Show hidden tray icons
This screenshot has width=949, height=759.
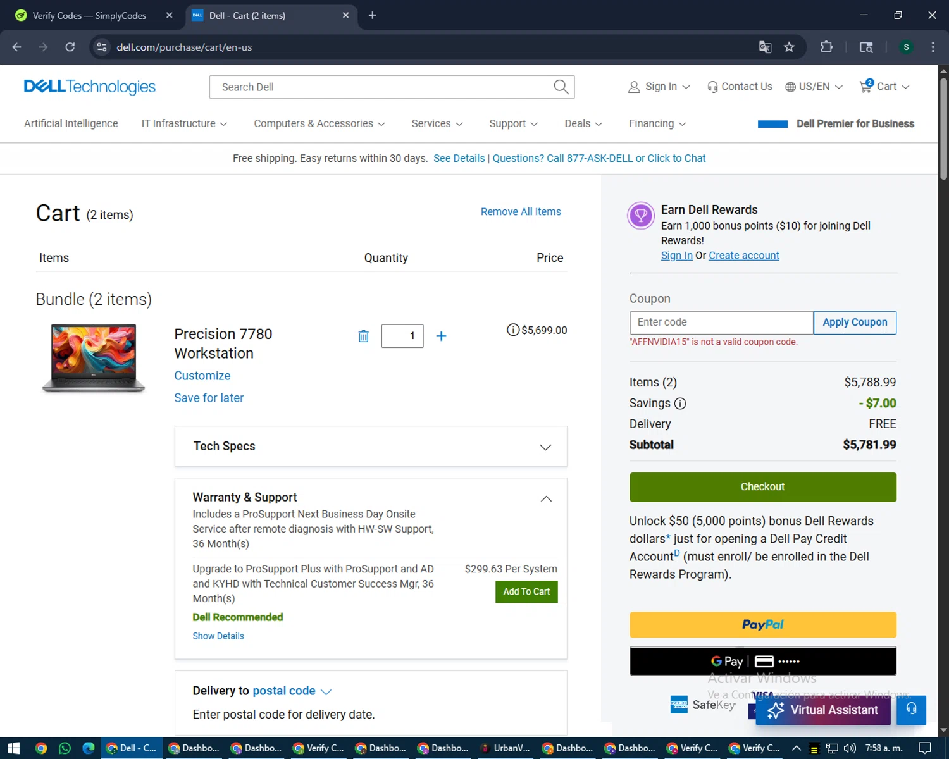coord(797,748)
